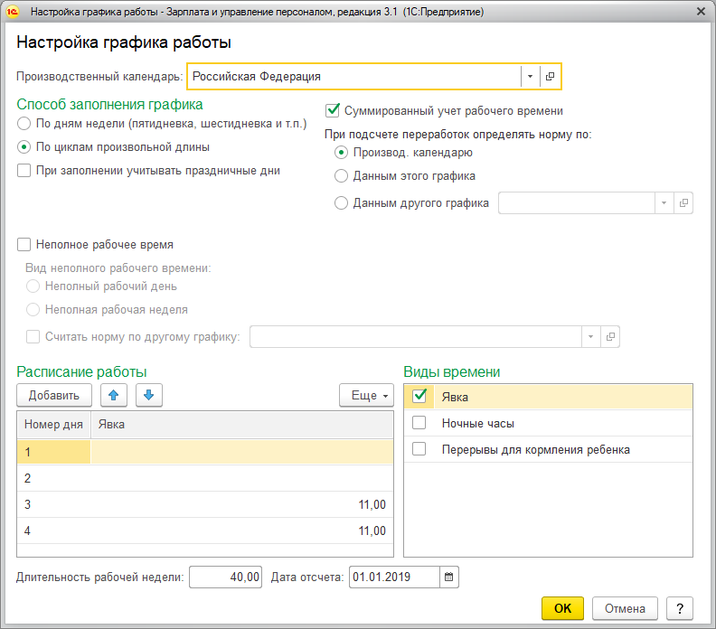This screenshot has width=716, height=629.
Task: Select Неполная рабочая неделя radio button
Action: coord(33,310)
